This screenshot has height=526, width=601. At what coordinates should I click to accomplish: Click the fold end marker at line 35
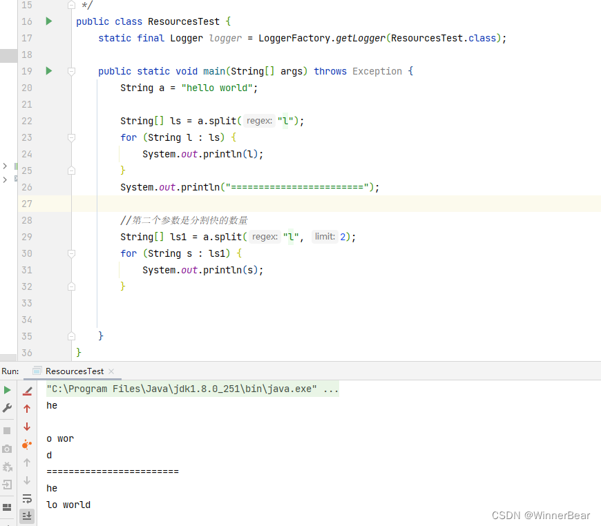pyautogui.click(x=71, y=336)
